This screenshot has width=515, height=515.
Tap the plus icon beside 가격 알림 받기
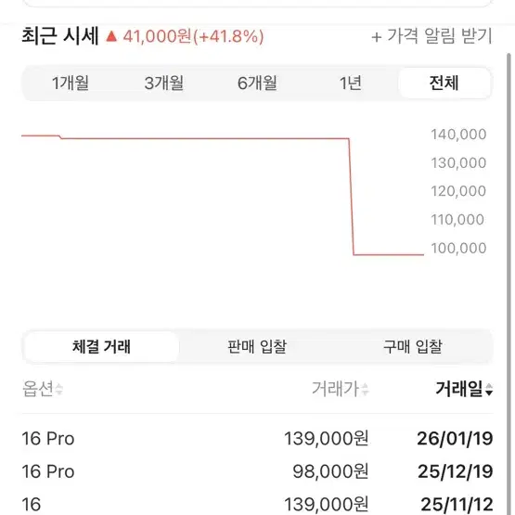pyautogui.click(x=377, y=37)
